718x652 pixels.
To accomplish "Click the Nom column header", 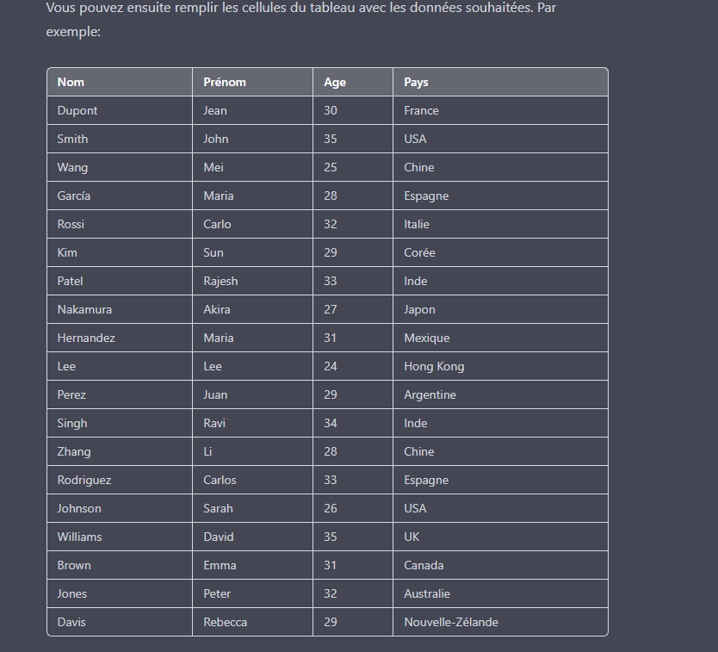I will coord(120,82).
